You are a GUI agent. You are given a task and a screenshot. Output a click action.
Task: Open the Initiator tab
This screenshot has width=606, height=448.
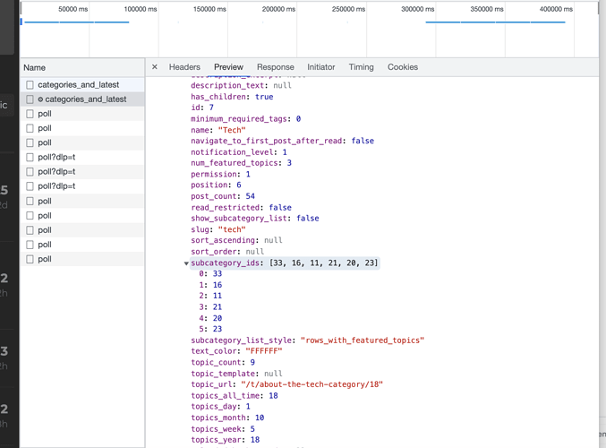click(x=320, y=67)
